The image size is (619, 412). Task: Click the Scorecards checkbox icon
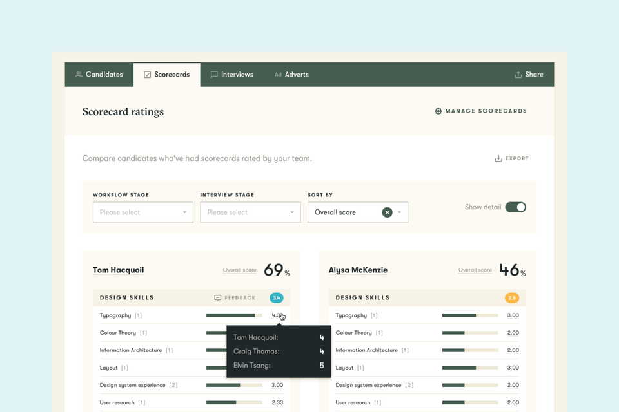(x=147, y=75)
